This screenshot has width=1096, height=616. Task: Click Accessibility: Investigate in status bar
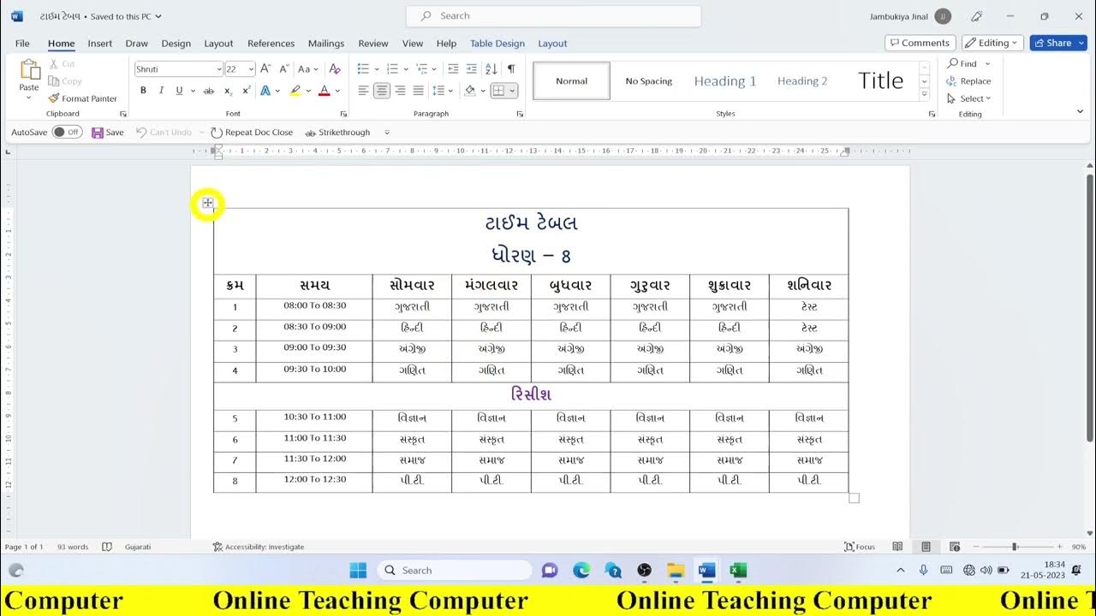pos(259,547)
